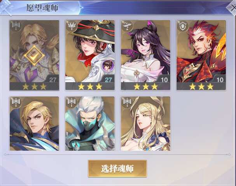This screenshot has height=186, width=236.
Task: Click the gold checkmark on the selected card
Action: pyautogui.click(x=34, y=56)
